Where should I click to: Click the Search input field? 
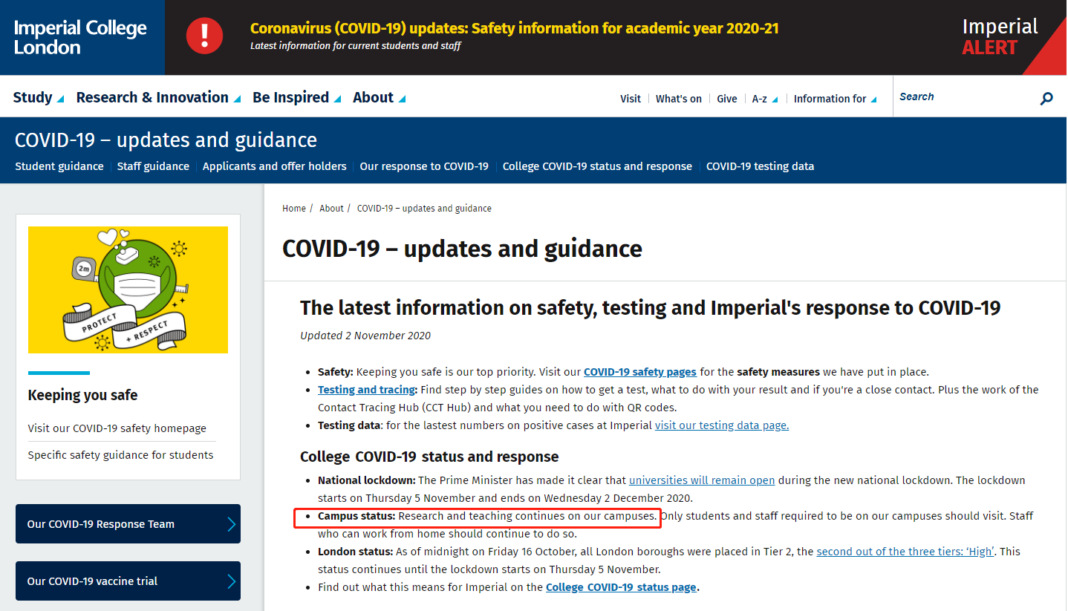pyautogui.click(x=966, y=97)
